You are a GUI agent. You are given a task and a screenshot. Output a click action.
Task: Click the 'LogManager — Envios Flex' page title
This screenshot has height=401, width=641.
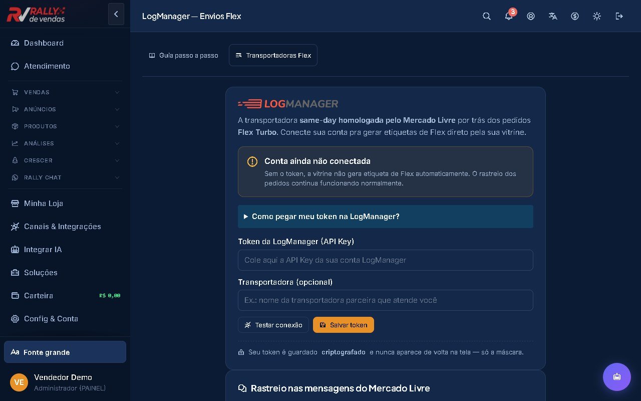192,16
